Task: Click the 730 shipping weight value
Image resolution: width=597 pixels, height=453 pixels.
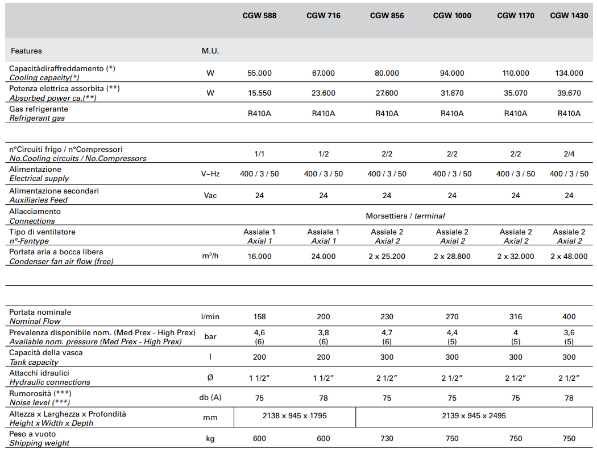Action: (x=387, y=438)
